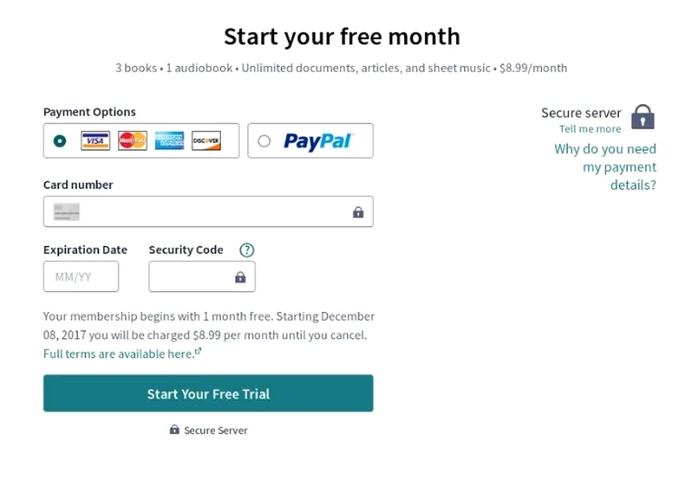Focus the Card number input field
Image resolution: width=685 pixels, height=481 pixels.
pyautogui.click(x=209, y=212)
